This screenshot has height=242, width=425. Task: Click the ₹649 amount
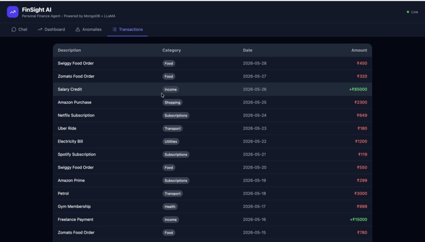point(362,115)
